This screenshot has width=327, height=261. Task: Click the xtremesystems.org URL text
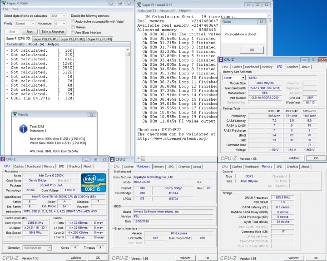tap(173, 138)
